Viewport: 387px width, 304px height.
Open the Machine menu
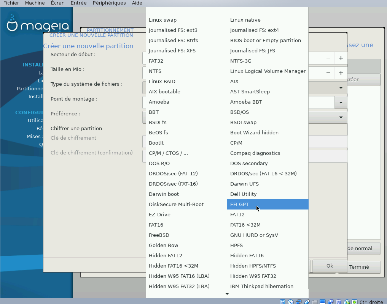tap(35, 3)
